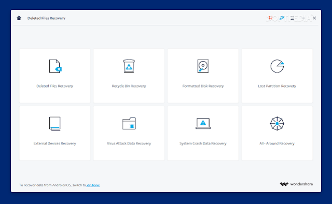Click the 'Virus Attack Data Recovery' label

point(129,143)
